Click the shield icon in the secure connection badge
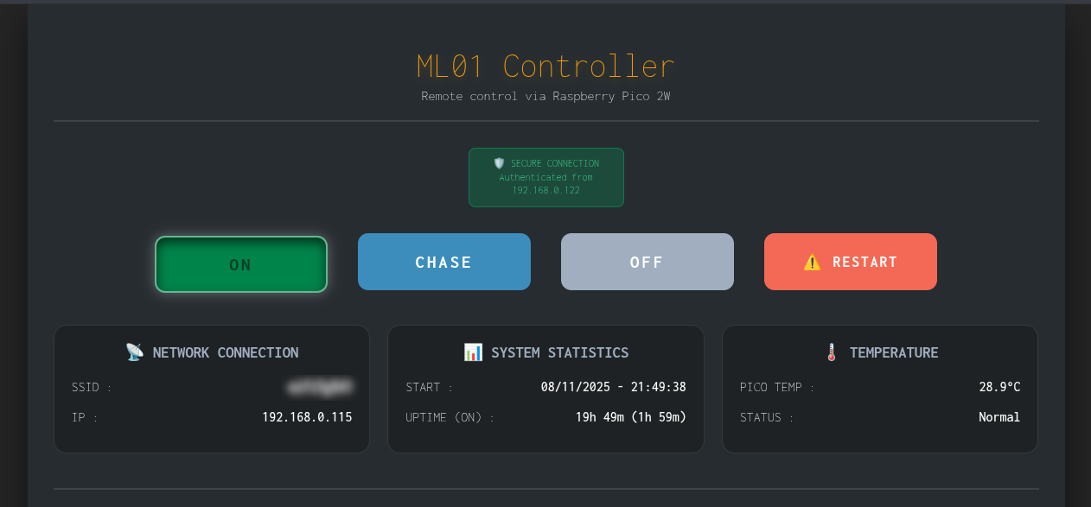The image size is (1091, 507). tap(499, 163)
